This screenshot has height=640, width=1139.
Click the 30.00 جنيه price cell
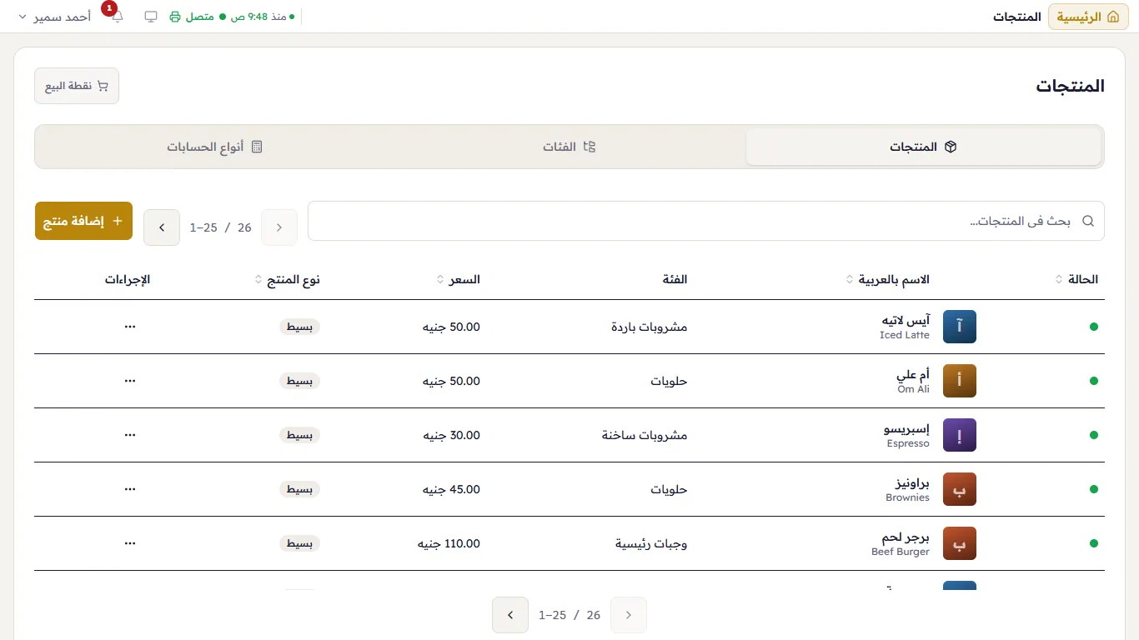(x=452, y=435)
